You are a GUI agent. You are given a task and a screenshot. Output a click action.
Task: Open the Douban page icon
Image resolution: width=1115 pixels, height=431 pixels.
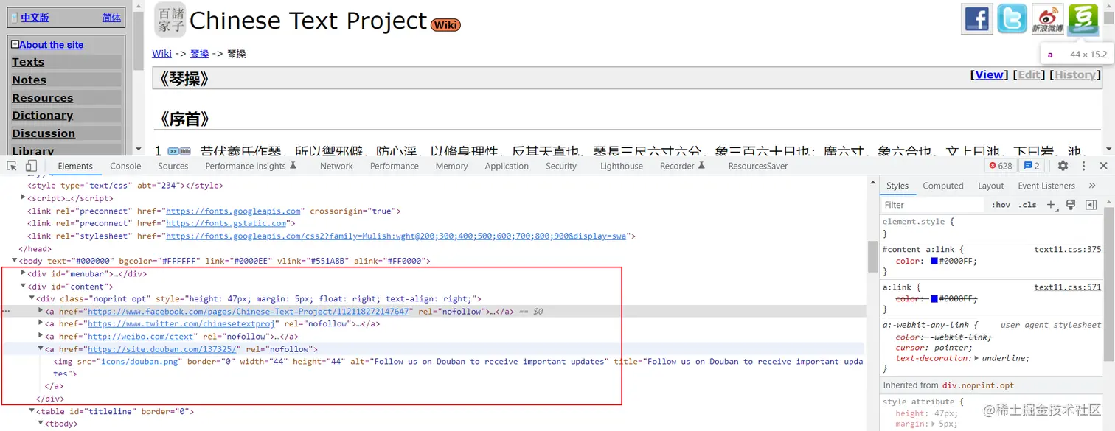point(1083,18)
